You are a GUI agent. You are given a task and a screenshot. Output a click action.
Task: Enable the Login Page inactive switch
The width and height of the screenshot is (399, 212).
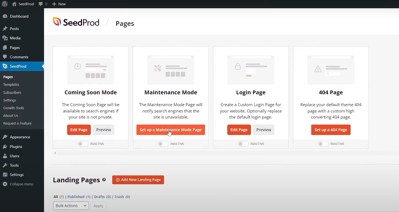pos(243,144)
